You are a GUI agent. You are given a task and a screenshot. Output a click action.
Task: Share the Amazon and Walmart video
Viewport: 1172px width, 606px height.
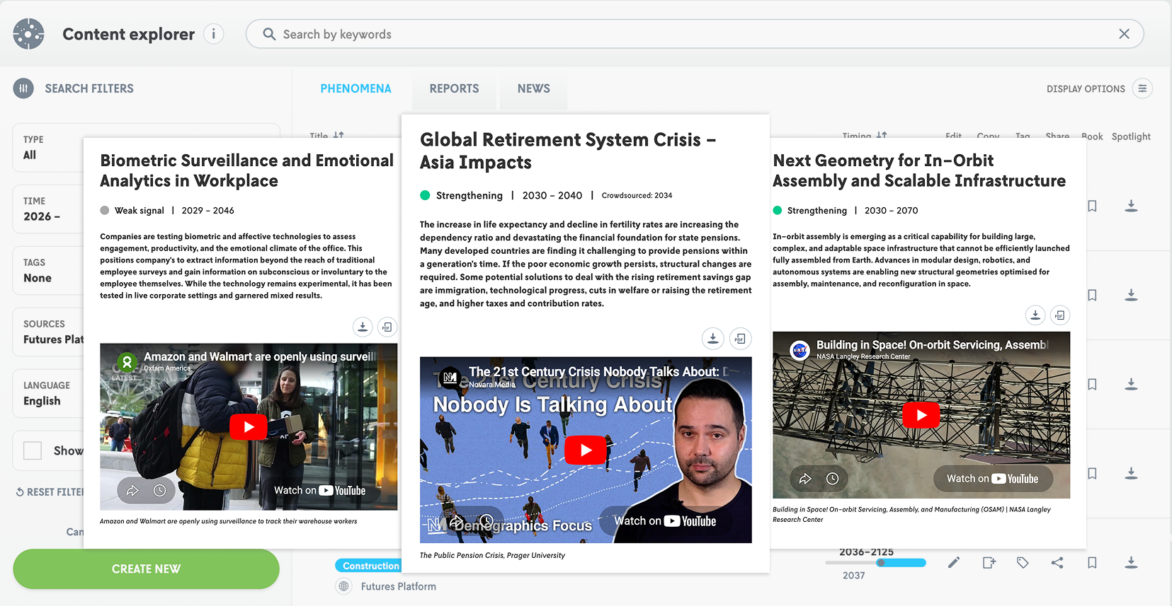pyautogui.click(x=132, y=490)
